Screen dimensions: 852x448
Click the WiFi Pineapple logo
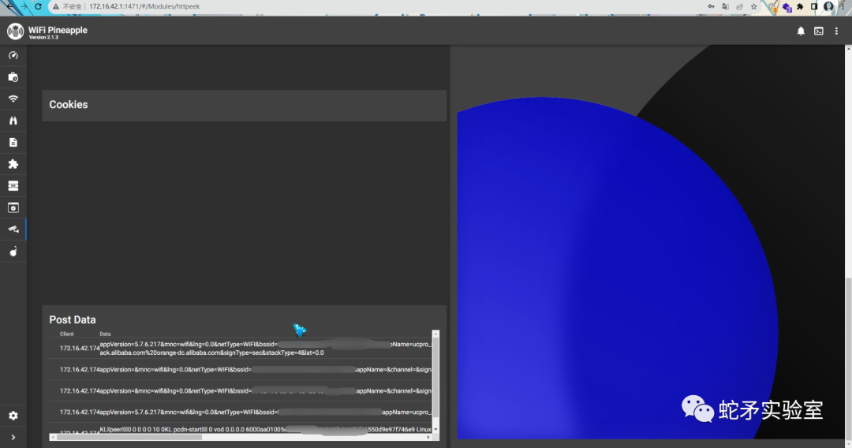tap(15, 31)
